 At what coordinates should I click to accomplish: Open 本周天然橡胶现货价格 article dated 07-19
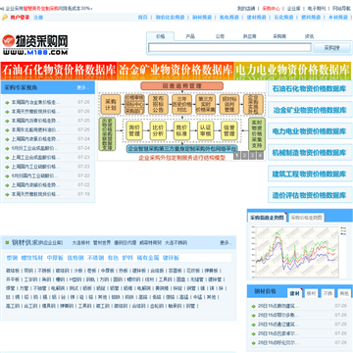[x=36, y=194]
